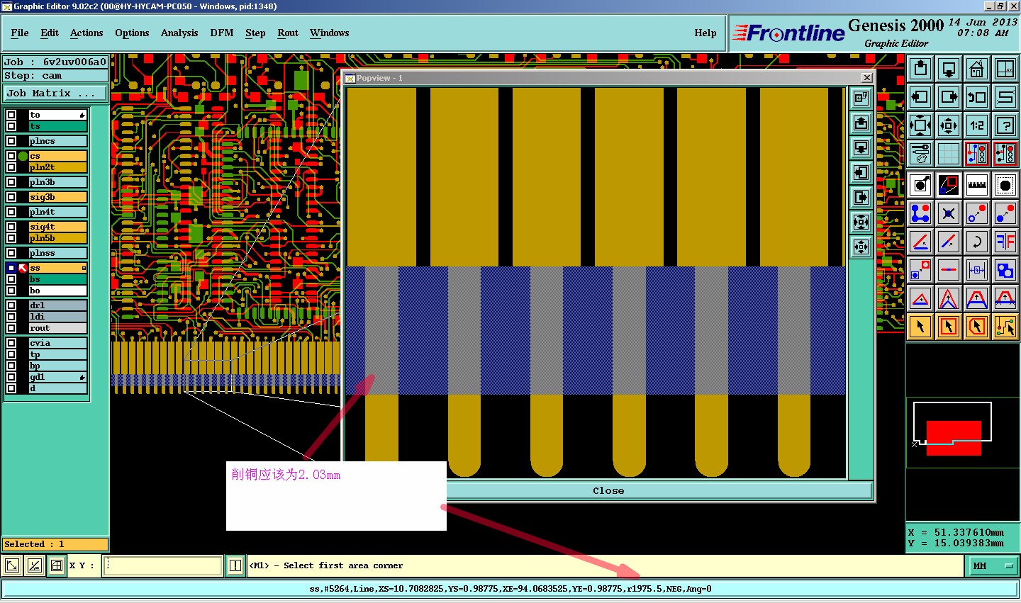Select the rectangle area select arrow tool

pyautogui.click(x=949, y=327)
